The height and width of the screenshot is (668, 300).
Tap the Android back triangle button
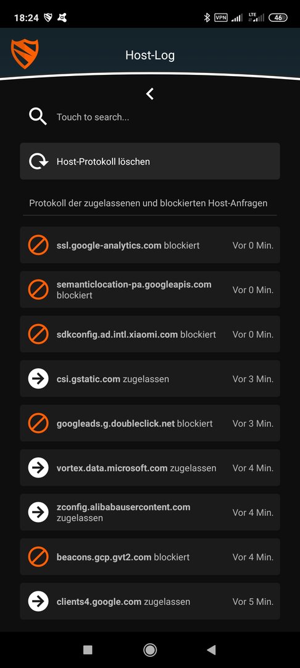(211, 649)
